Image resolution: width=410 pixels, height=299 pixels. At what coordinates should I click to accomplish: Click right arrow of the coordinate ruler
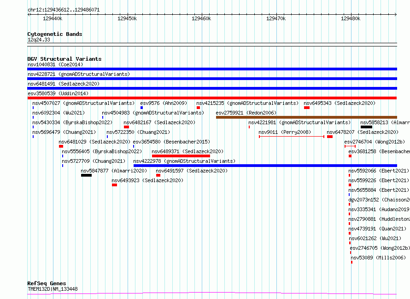pos(395,14)
